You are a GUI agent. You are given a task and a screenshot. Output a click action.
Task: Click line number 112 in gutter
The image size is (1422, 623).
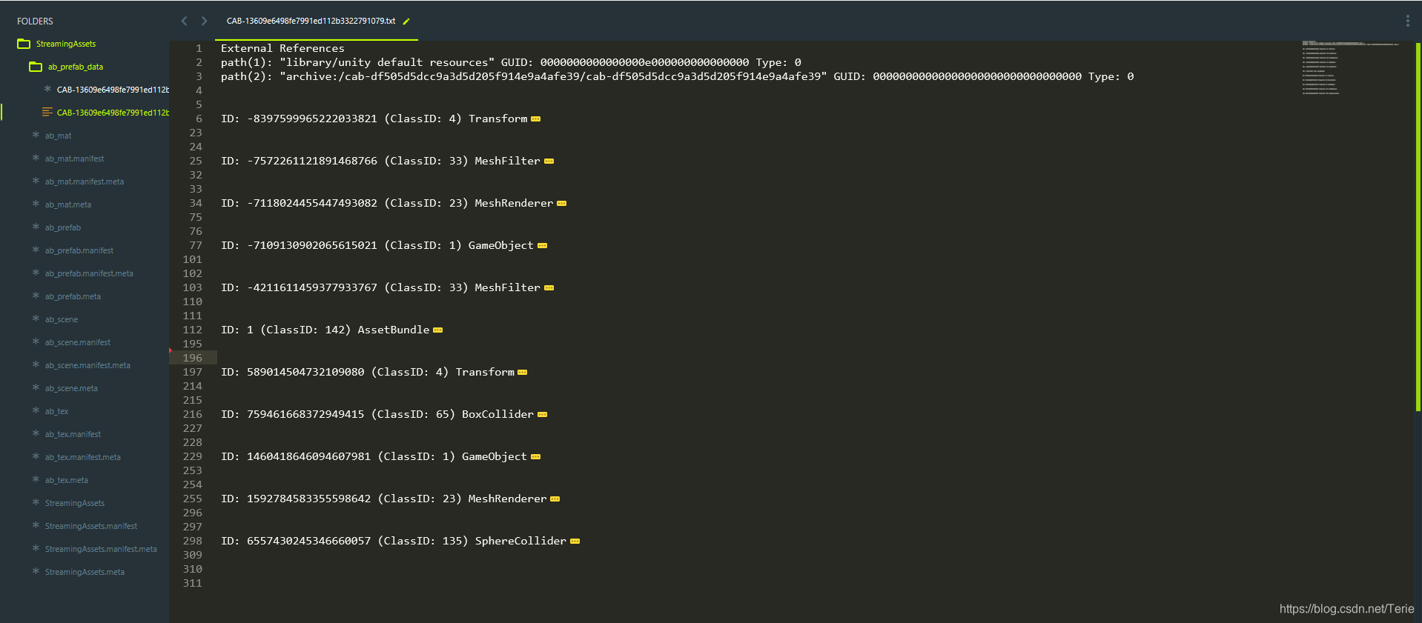(192, 330)
